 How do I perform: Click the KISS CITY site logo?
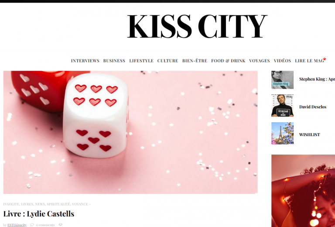pyautogui.click(x=197, y=26)
